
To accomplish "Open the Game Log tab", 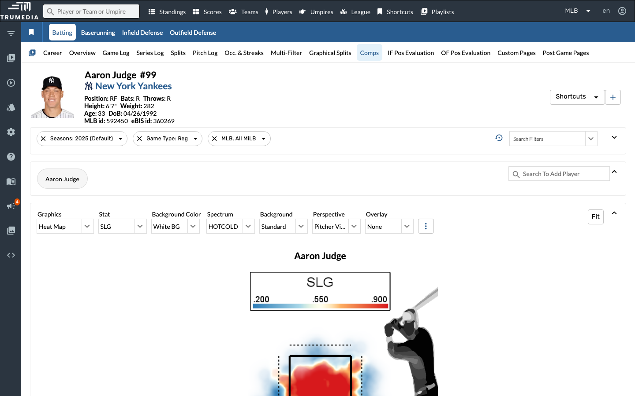I will (116, 53).
